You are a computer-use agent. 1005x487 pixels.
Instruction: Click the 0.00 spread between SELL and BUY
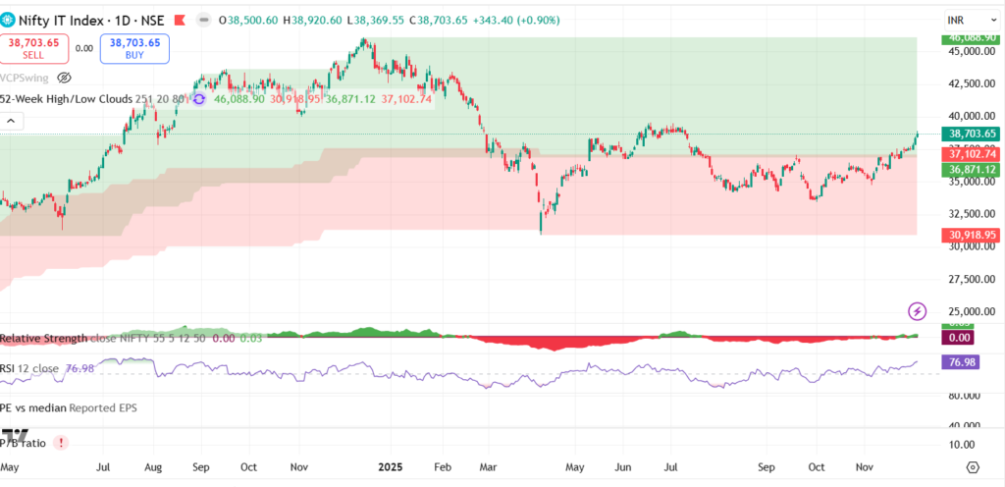tap(84, 48)
